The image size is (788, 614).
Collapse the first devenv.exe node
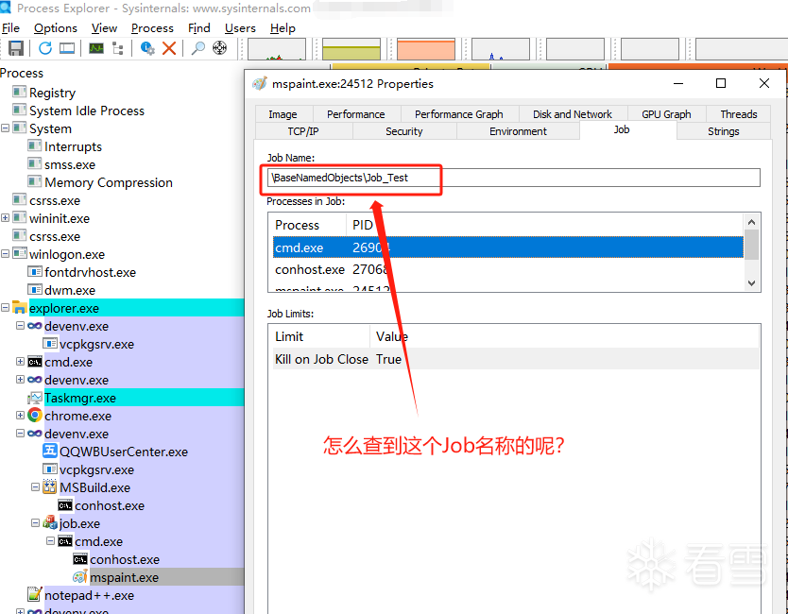20,326
